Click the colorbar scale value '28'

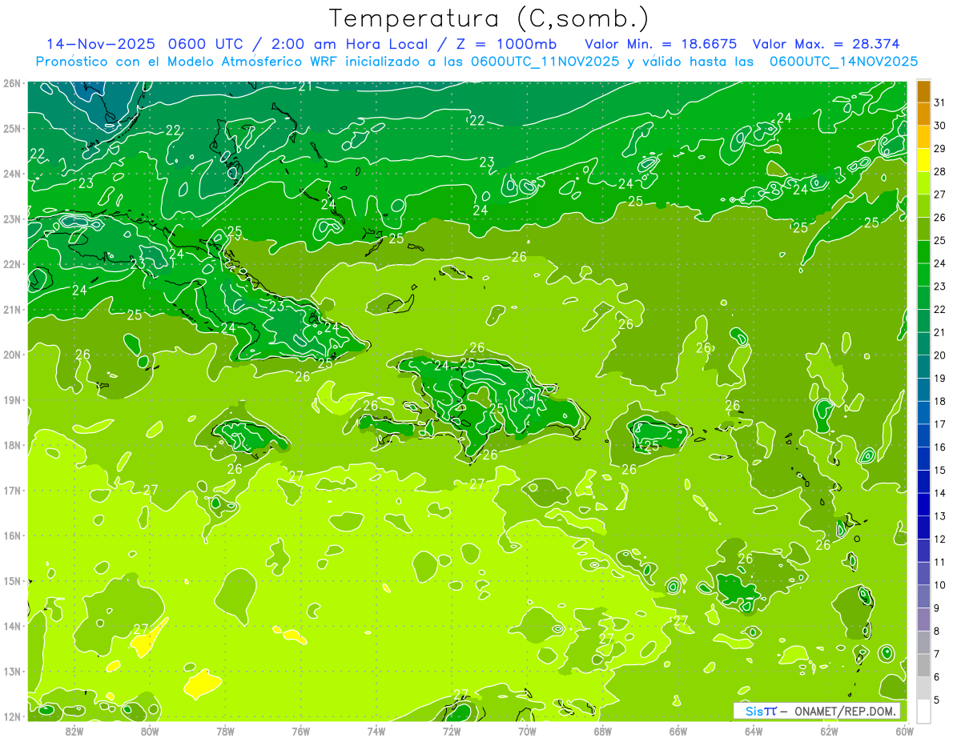[x=940, y=171]
